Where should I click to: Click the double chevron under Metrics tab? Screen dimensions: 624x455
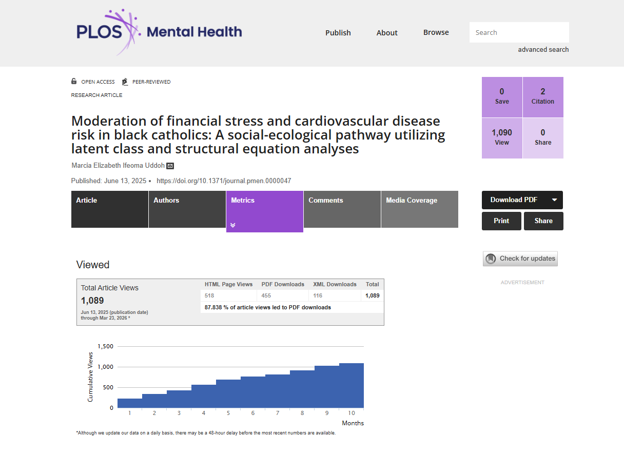(233, 225)
